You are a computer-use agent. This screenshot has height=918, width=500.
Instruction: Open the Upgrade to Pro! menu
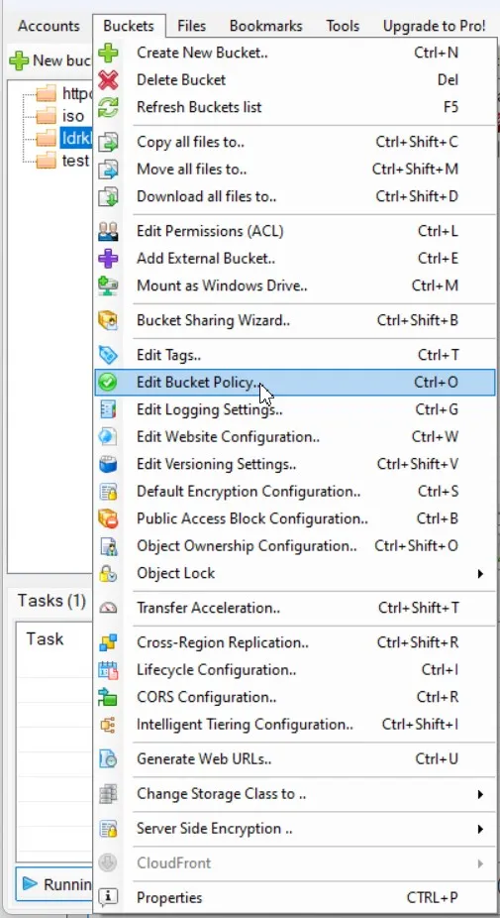pos(435,26)
